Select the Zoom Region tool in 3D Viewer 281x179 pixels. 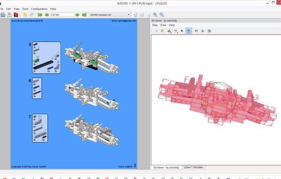pos(209,31)
